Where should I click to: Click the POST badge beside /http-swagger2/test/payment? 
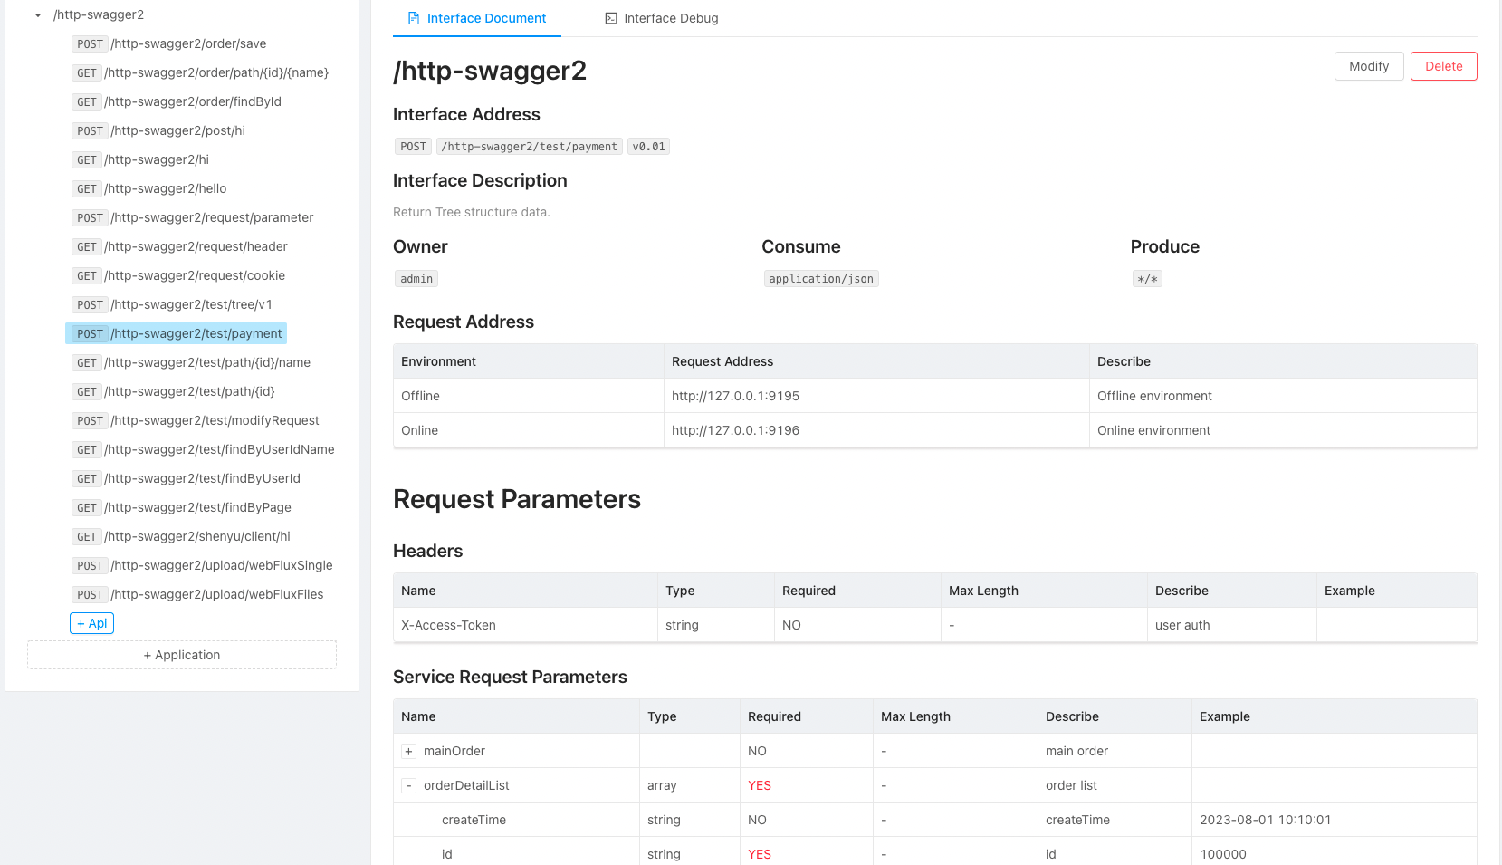point(90,333)
